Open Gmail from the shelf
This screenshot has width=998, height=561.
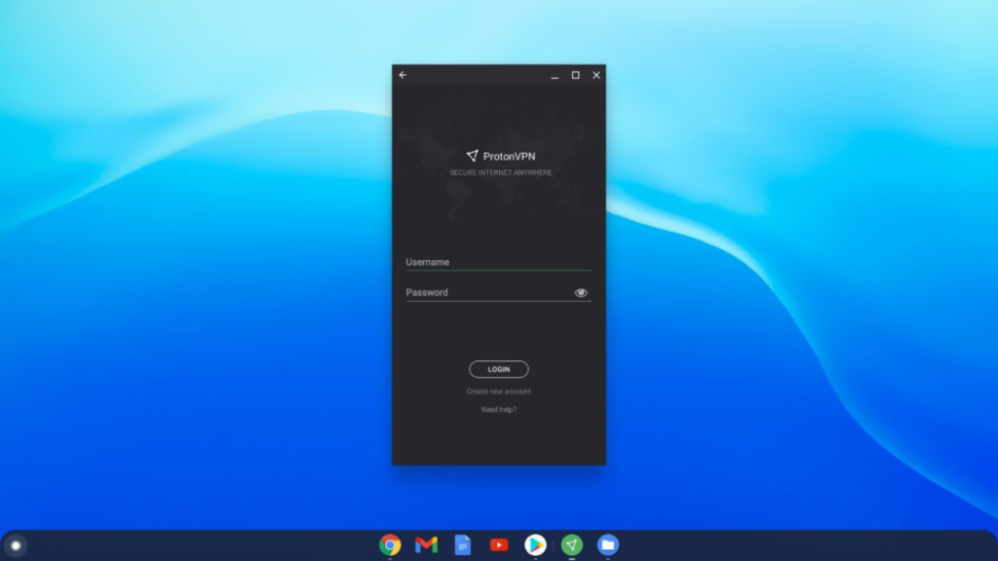tap(427, 545)
